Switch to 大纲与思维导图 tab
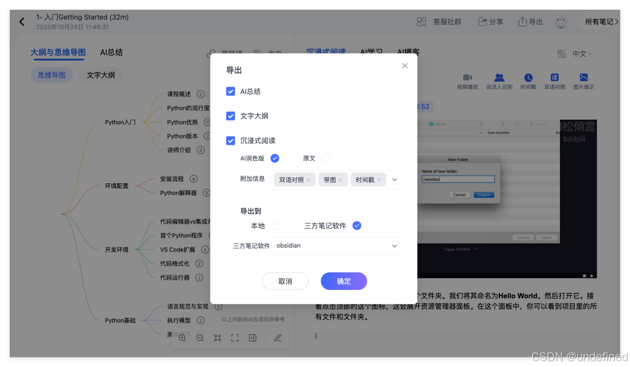Image resolution: width=630 pixels, height=367 pixels. (x=58, y=53)
